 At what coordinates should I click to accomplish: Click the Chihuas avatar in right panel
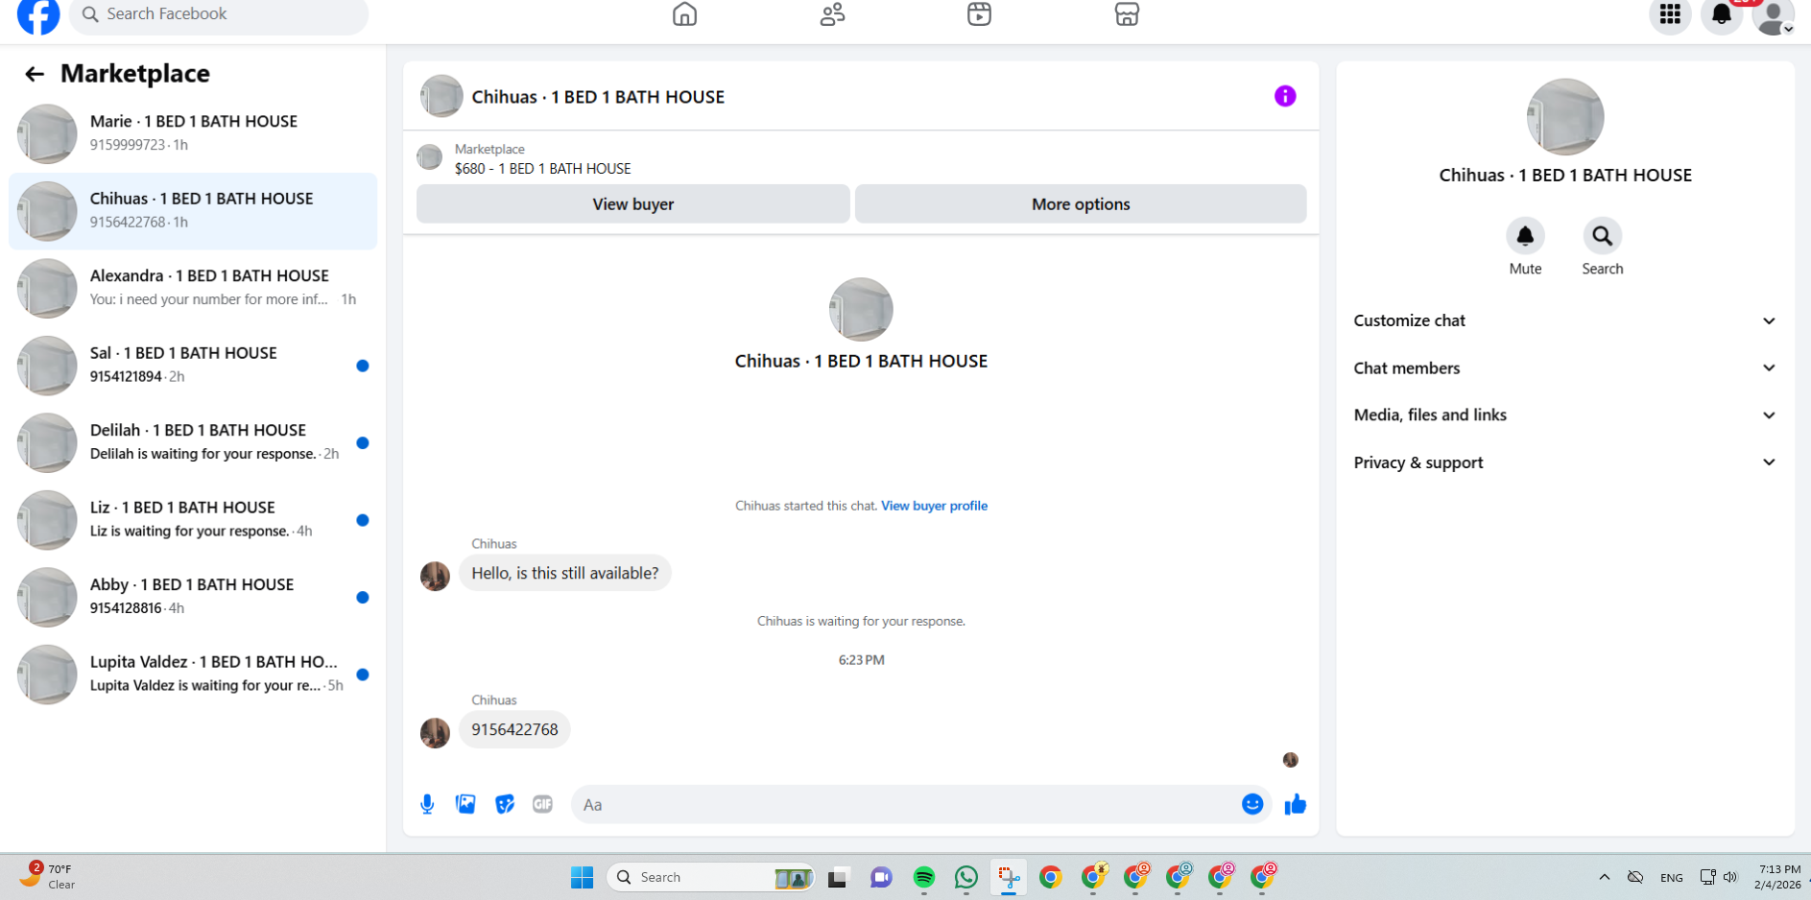(x=1565, y=116)
